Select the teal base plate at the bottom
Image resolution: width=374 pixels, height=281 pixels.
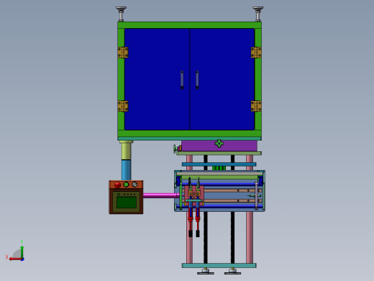click(219, 265)
